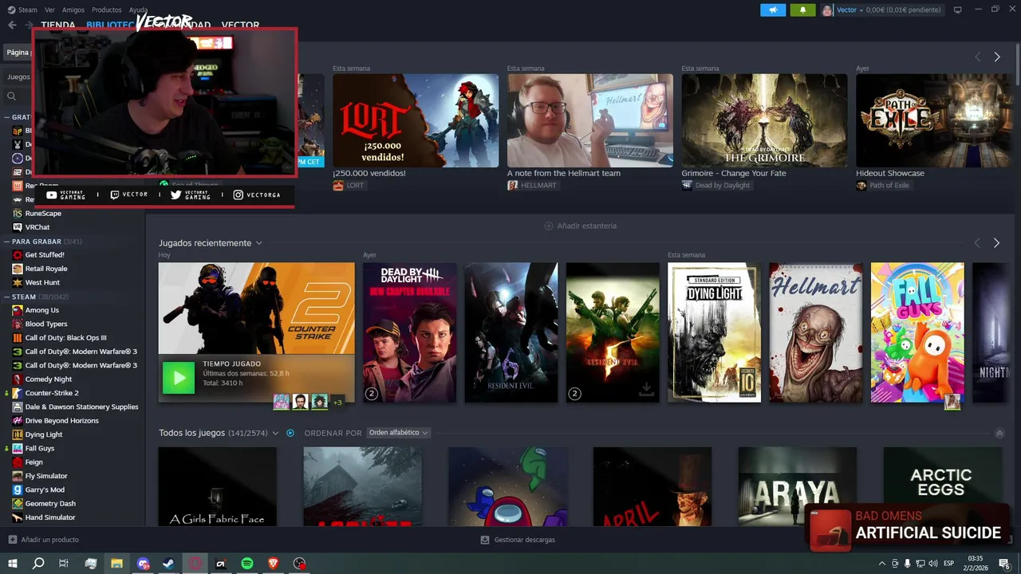The width and height of the screenshot is (1021, 574).
Task: Open Discord from the taskbar
Action: (x=143, y=563)
